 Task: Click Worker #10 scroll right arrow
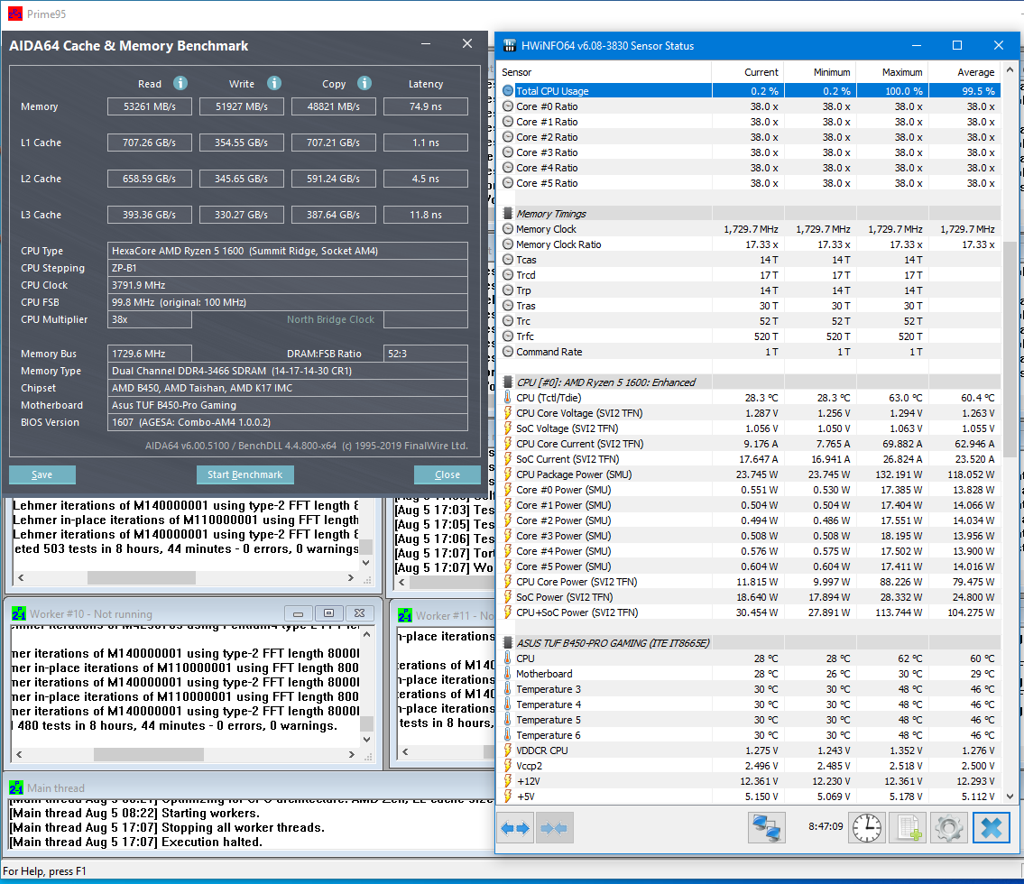[x=351, y=754]
